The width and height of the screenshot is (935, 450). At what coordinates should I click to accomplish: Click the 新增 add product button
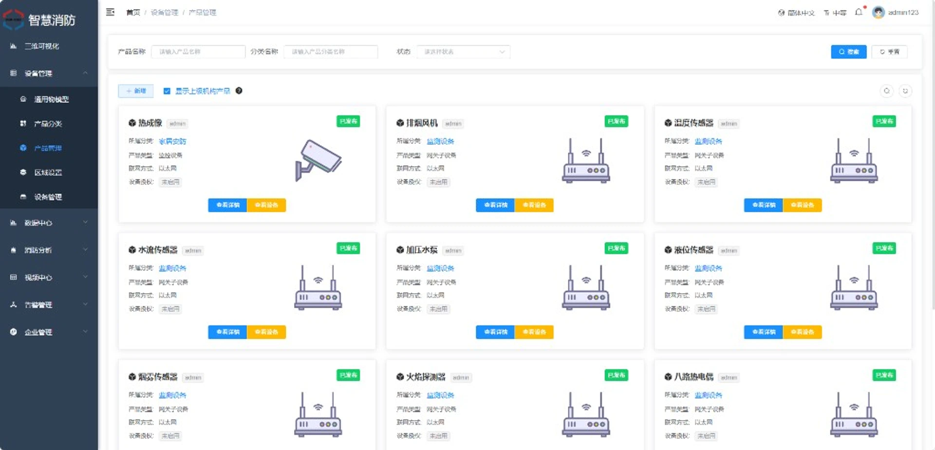[136, 91]
